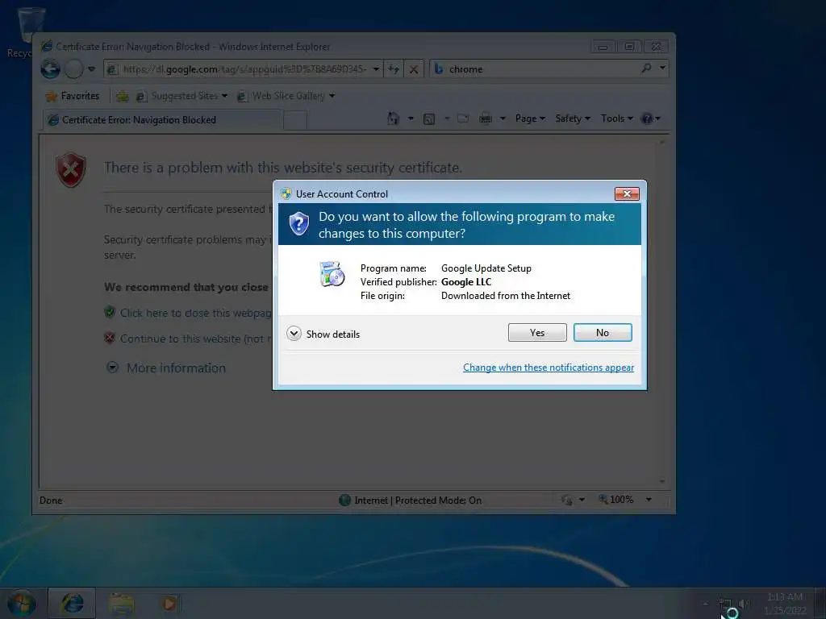Show hidden tray icons arrow
826x619 pixels.
tap(705, 604)
